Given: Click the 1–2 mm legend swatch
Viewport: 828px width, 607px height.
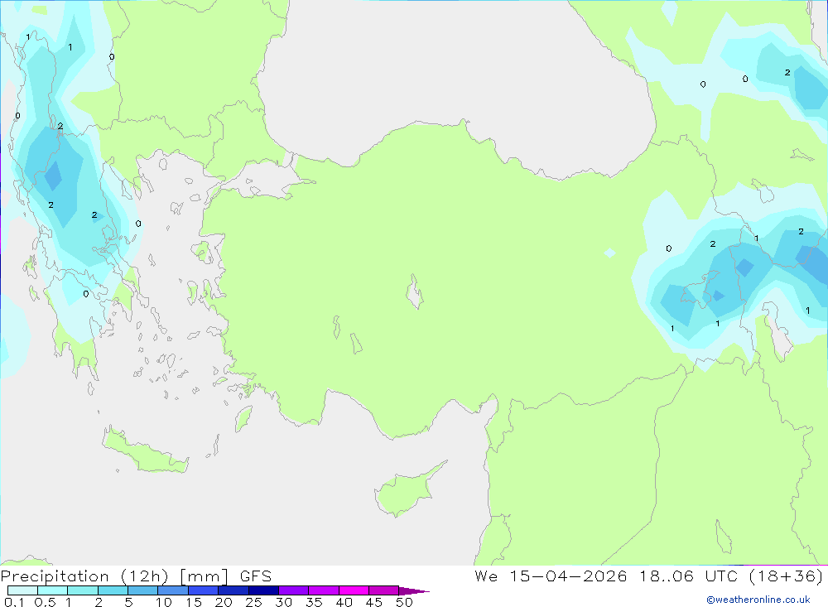Looking at the screenshot, I should click(x=82, y=590).
